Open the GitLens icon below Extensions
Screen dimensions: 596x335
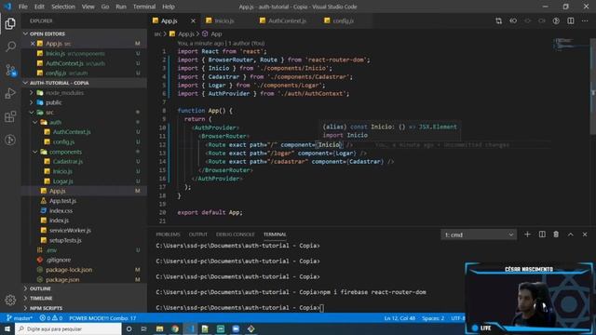[x=10, y=140]
